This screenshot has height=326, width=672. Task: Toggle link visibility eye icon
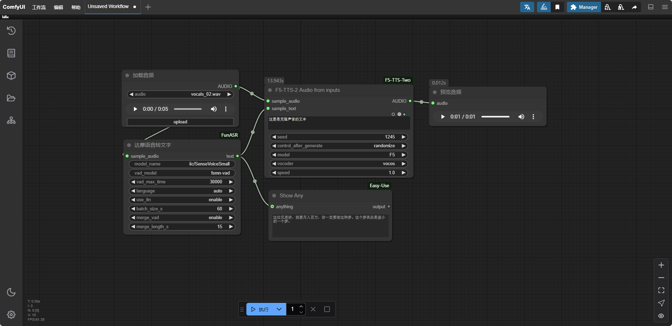[x=661, y=316]
